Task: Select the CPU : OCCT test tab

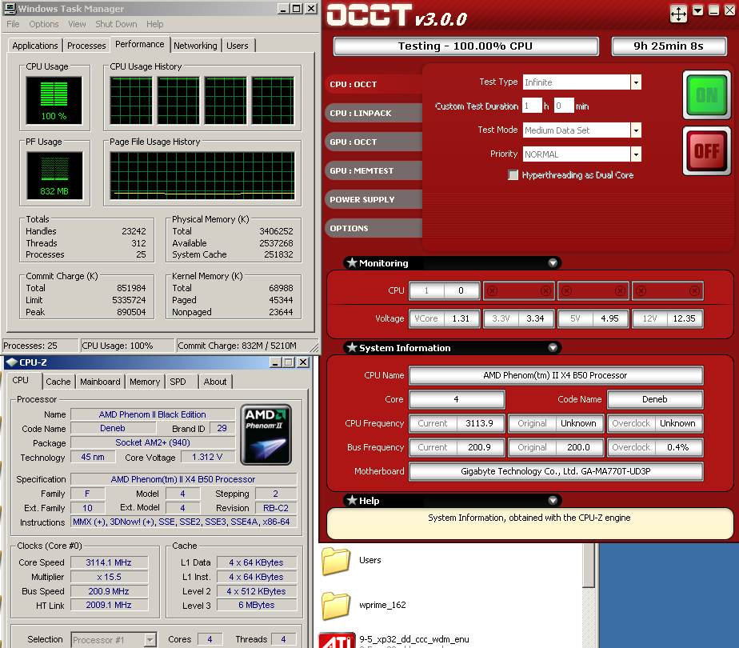Action: coord(373,84)
